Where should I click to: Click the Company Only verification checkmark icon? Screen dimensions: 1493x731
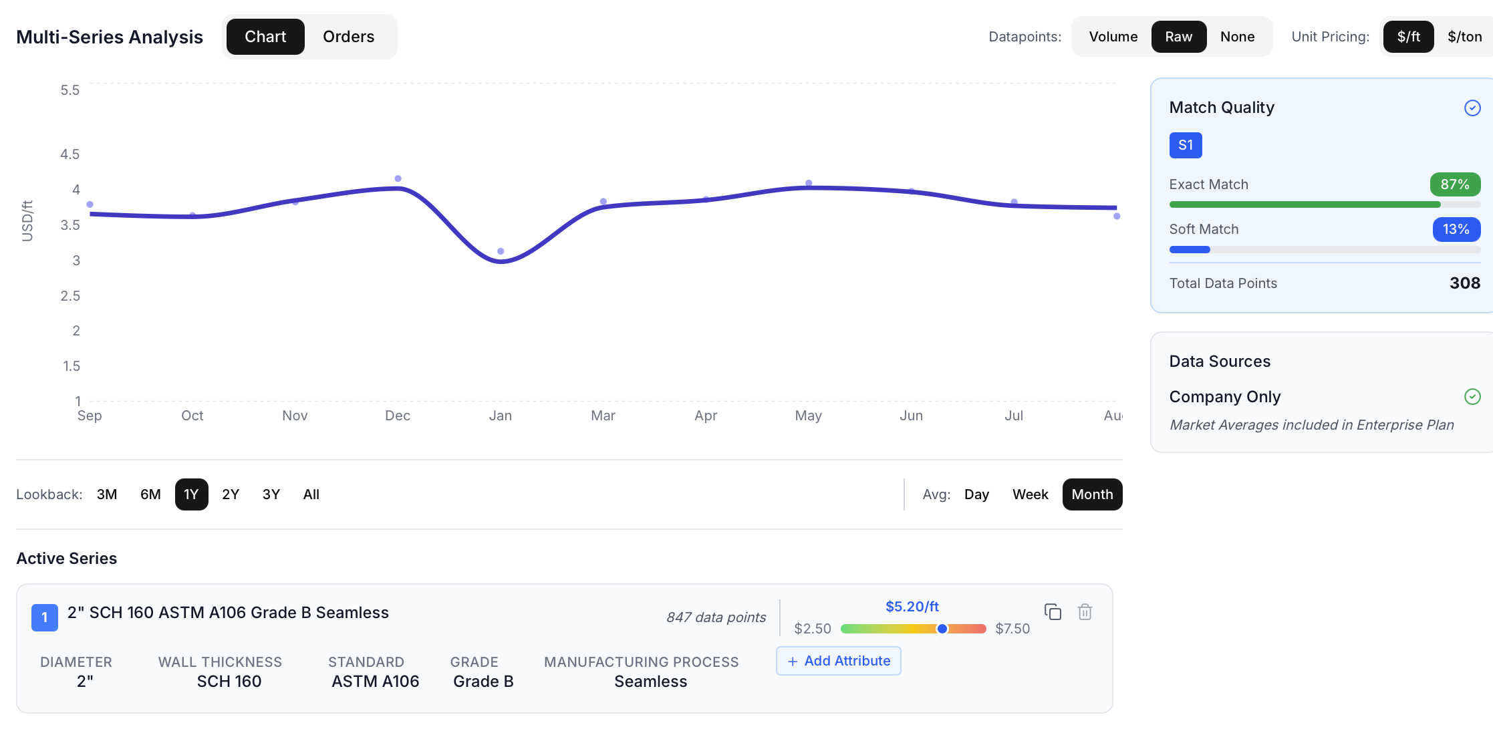coord(1473,396)
